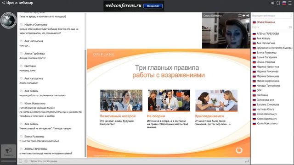Viewport: 294px width, 165px height.
Task: Click message icon beside Аня Чаплыгина 'пока да...'
Action: click(x=21, y=41)
